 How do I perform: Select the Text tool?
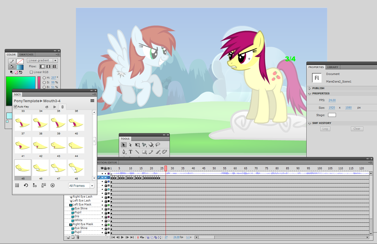(131, 152)
